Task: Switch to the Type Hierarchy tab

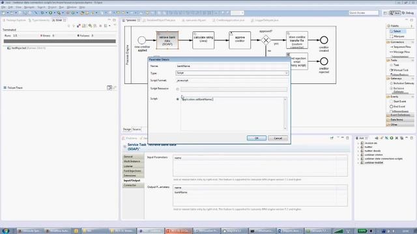Action: (x=39, y=20)
